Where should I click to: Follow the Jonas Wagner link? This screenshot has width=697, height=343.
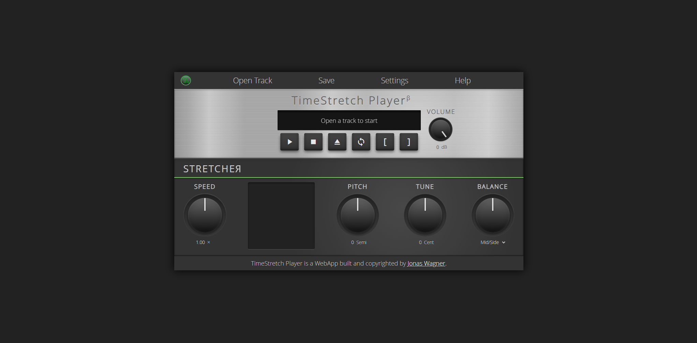pos(426,263)
